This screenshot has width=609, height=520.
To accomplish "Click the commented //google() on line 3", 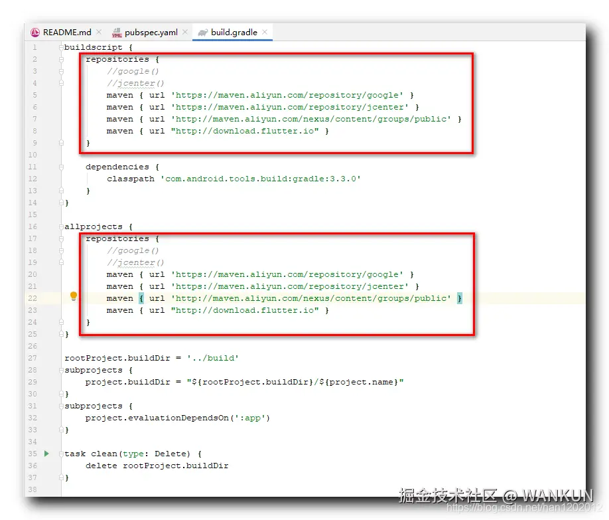I will pos(133,72).
